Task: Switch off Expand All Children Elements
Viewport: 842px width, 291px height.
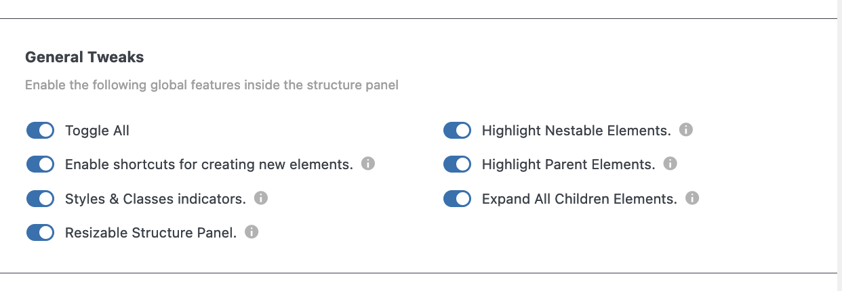Action: coord(457,199)
